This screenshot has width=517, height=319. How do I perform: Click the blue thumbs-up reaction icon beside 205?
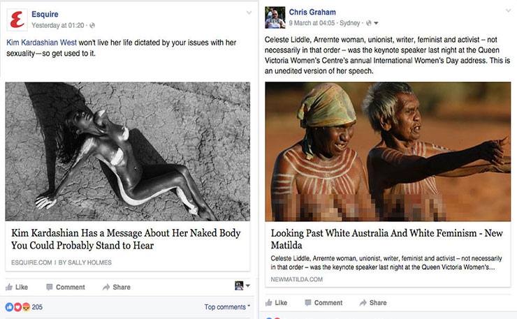(x=9, y=307)
